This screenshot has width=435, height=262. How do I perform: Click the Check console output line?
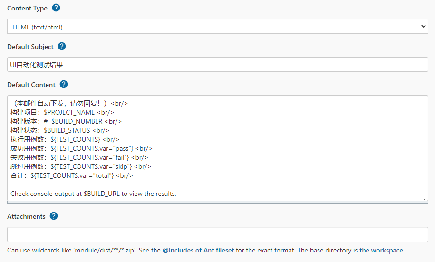pyautogui.click(x=93, y=194)
